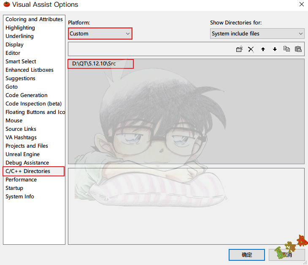
Task: Move directory down with the down arrow
Action: click(x=275, y=49)
